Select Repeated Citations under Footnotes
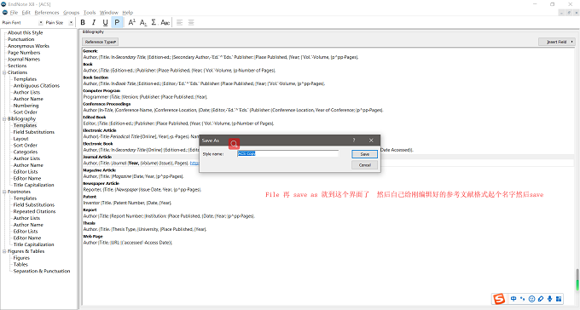 (x=34, y=211)
